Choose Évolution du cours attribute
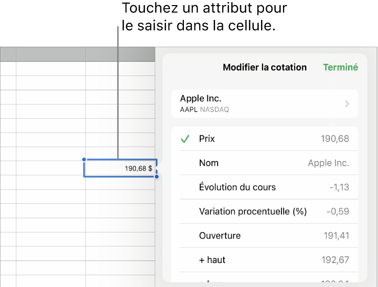 click(x=265, y=187)
